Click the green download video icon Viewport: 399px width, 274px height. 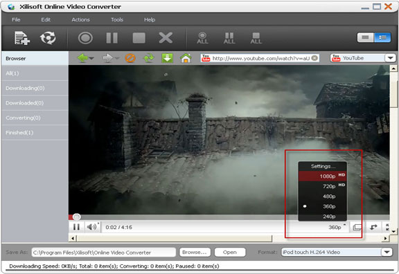pyautogui.click(x=167, y=58)
